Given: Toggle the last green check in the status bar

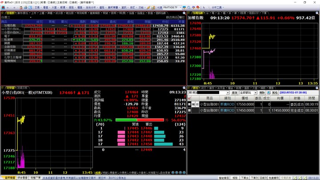Looking at the screenshot, I should pyautogui.click(x=305, y=178).
